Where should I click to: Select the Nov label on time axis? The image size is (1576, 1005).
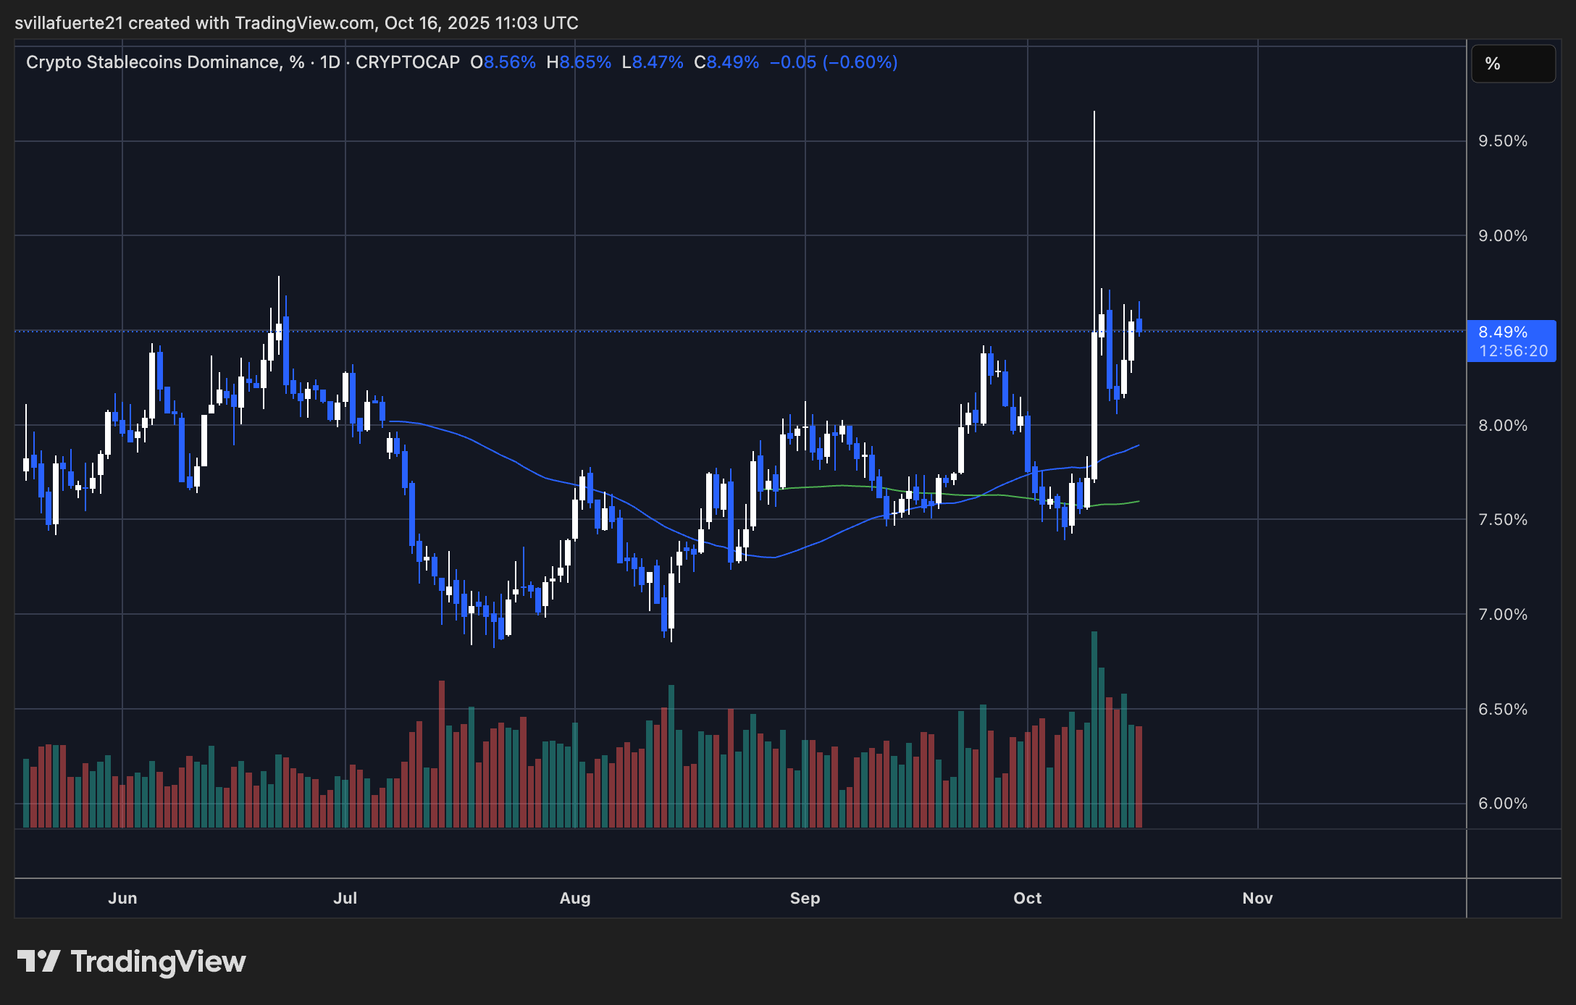(1257, 898)
